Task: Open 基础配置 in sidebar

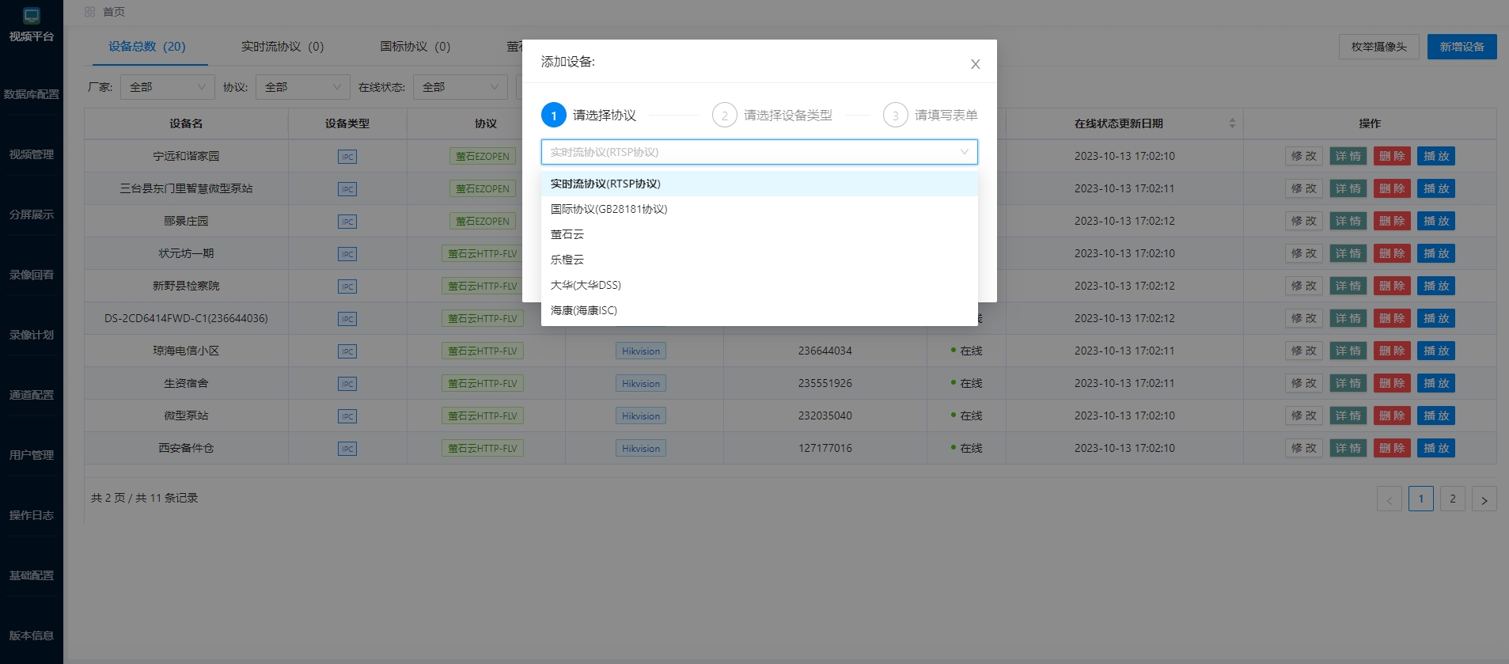Action: [x=32, y=575]
